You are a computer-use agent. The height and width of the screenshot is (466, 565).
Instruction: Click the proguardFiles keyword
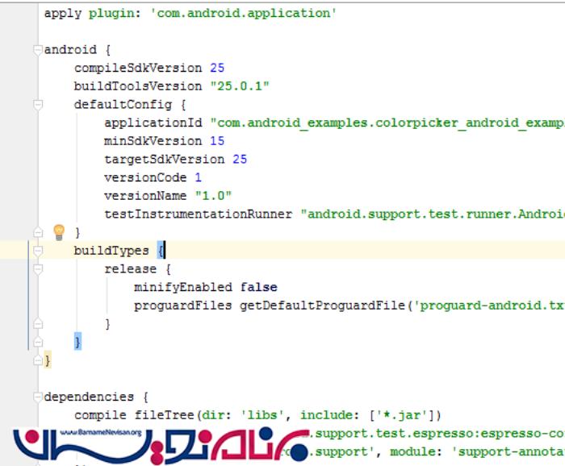tap(183, 306)
